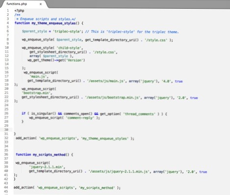
Task: Click line number 44 in the gutter
Action: [x=6, y=187]
